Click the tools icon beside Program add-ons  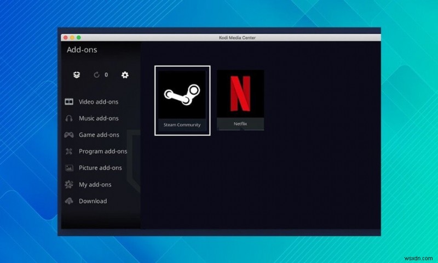(69, 151)
